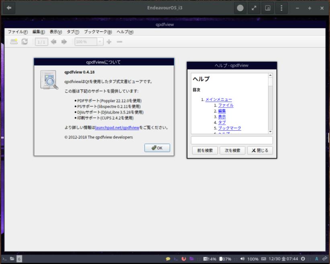Screen dimensions: 330x264
Task: Click the sync arrows tray icon
Action: click(x=324, y=259)
